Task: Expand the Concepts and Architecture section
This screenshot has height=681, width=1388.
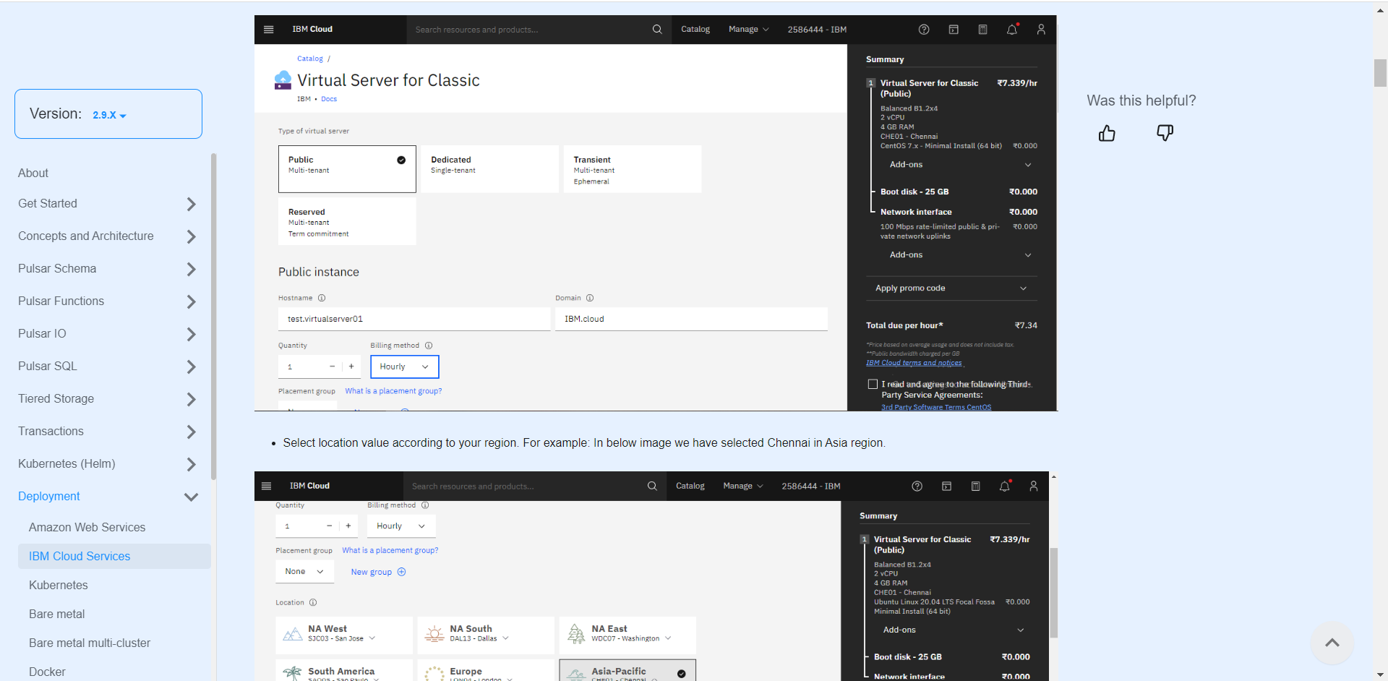Action: pos(191,236)
